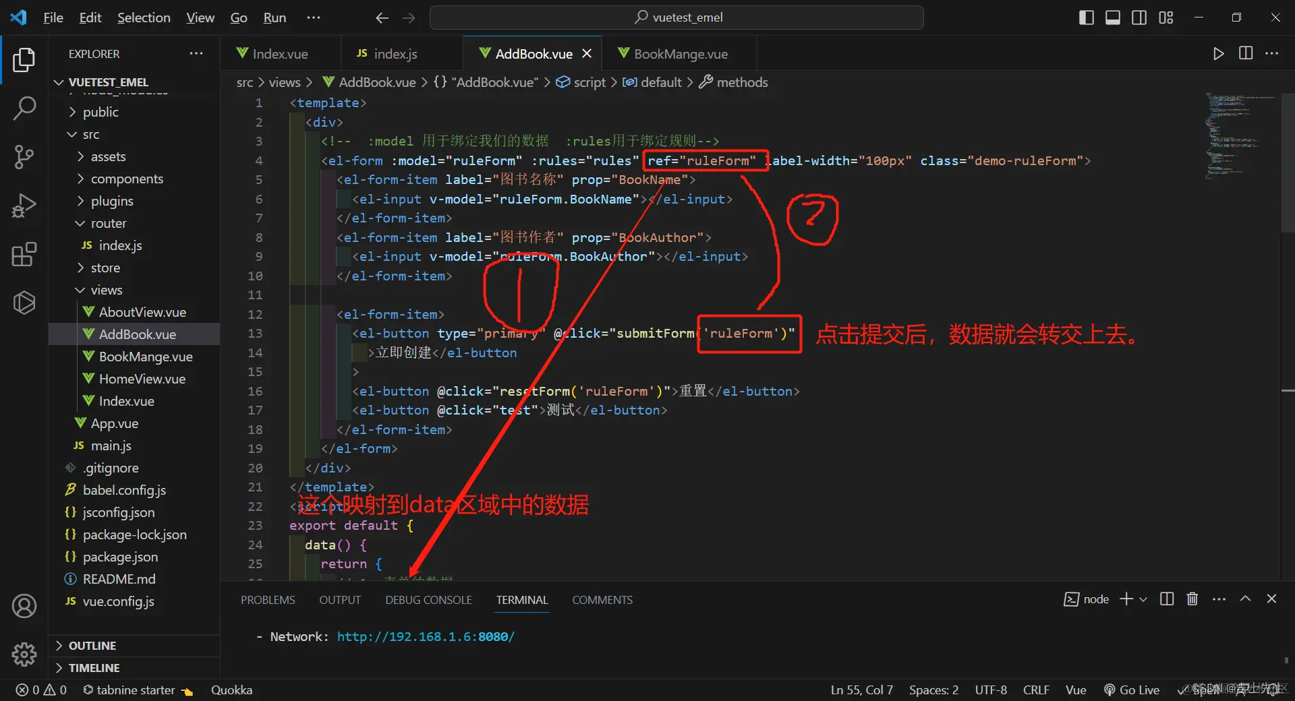The height and width of the screenshot is (701, 1295).
Task: Click Spaces: 2 indentation setting
Action: [x=933, y=690]
